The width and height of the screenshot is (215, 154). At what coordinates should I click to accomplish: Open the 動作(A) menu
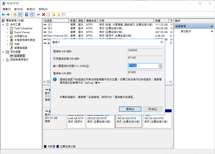pyautogui.click(x=18, y=9)
